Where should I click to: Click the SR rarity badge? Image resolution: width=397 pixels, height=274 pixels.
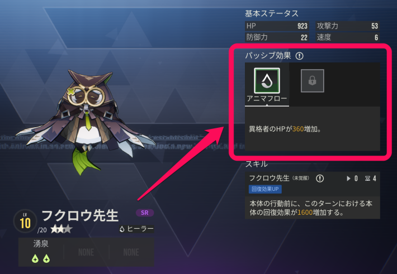coord(145,213)
